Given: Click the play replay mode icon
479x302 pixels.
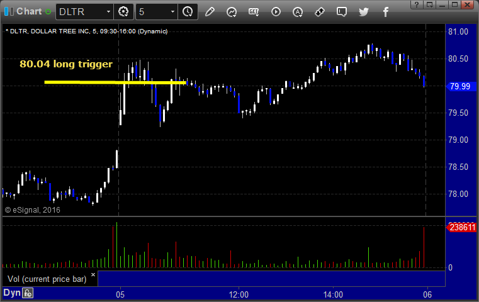Looking at the screenshot, I should 276,12.
